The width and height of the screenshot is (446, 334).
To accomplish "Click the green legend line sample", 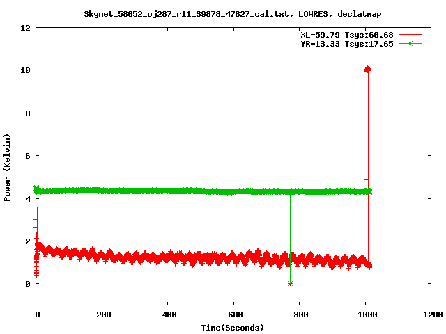I will (410, 44).
